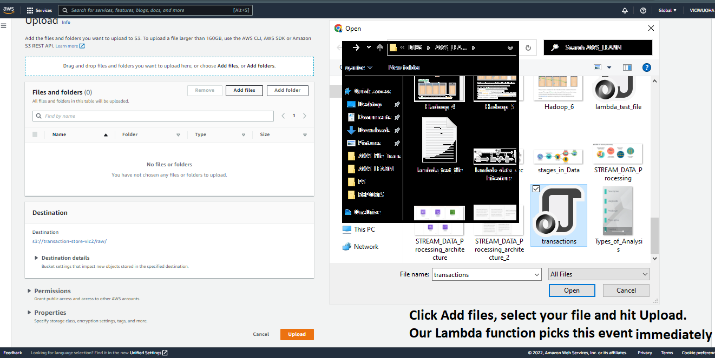This screenshot has height=358, width=715.
Task: Open the AWS support help icon
Action: coord(643,10)
